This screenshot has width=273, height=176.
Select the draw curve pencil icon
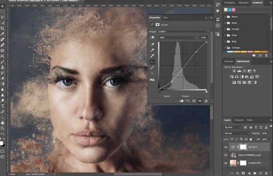pyautogui.click(x=152, y=68)
